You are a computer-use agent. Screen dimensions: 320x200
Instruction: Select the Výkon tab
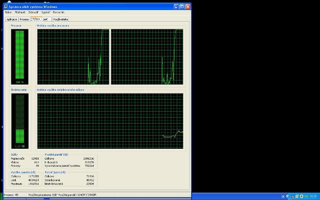point(36,19)
